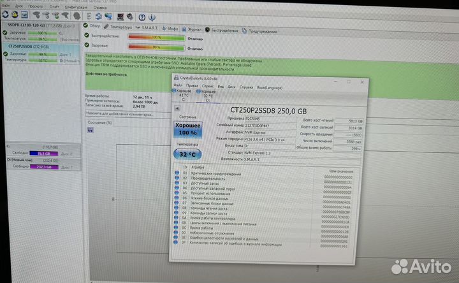Viewport: 459px width, 283px height.
Task: Click the comment field Нажмите для добавления комментария
Action: tap(127, 114)
